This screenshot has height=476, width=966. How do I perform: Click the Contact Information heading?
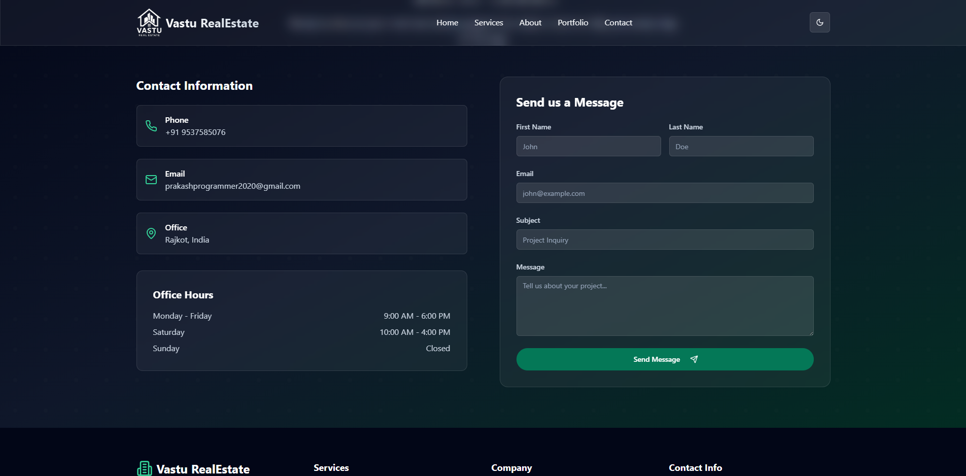point(194,86)
